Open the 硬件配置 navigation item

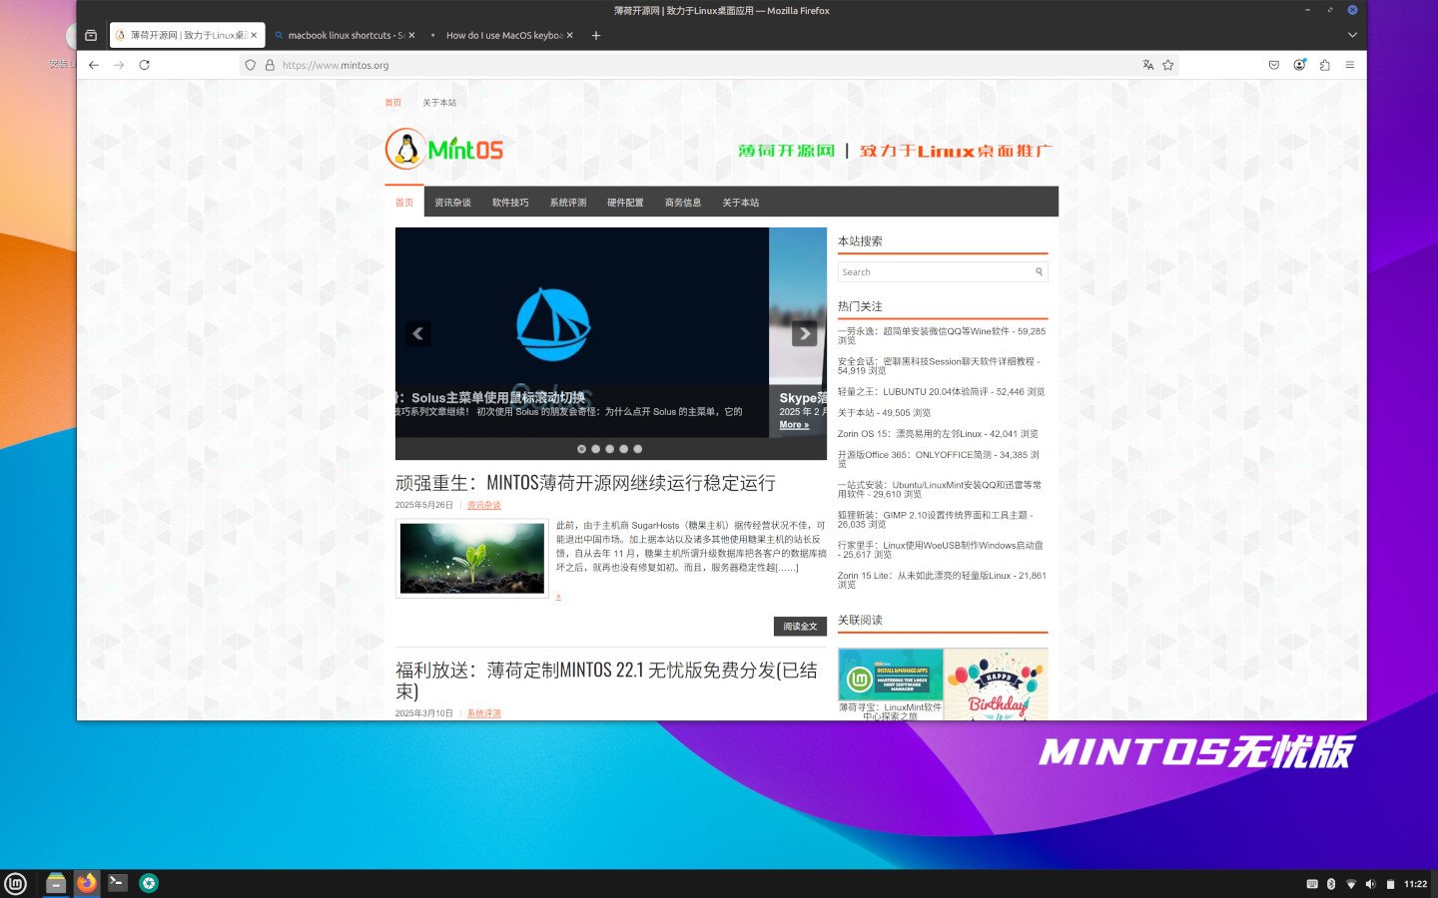tap(625, 203)
